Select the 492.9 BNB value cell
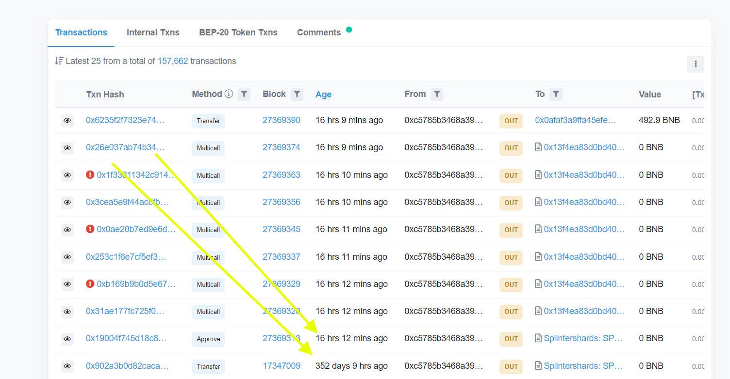The width and height of the screenshot is (730, 379). 659,120
